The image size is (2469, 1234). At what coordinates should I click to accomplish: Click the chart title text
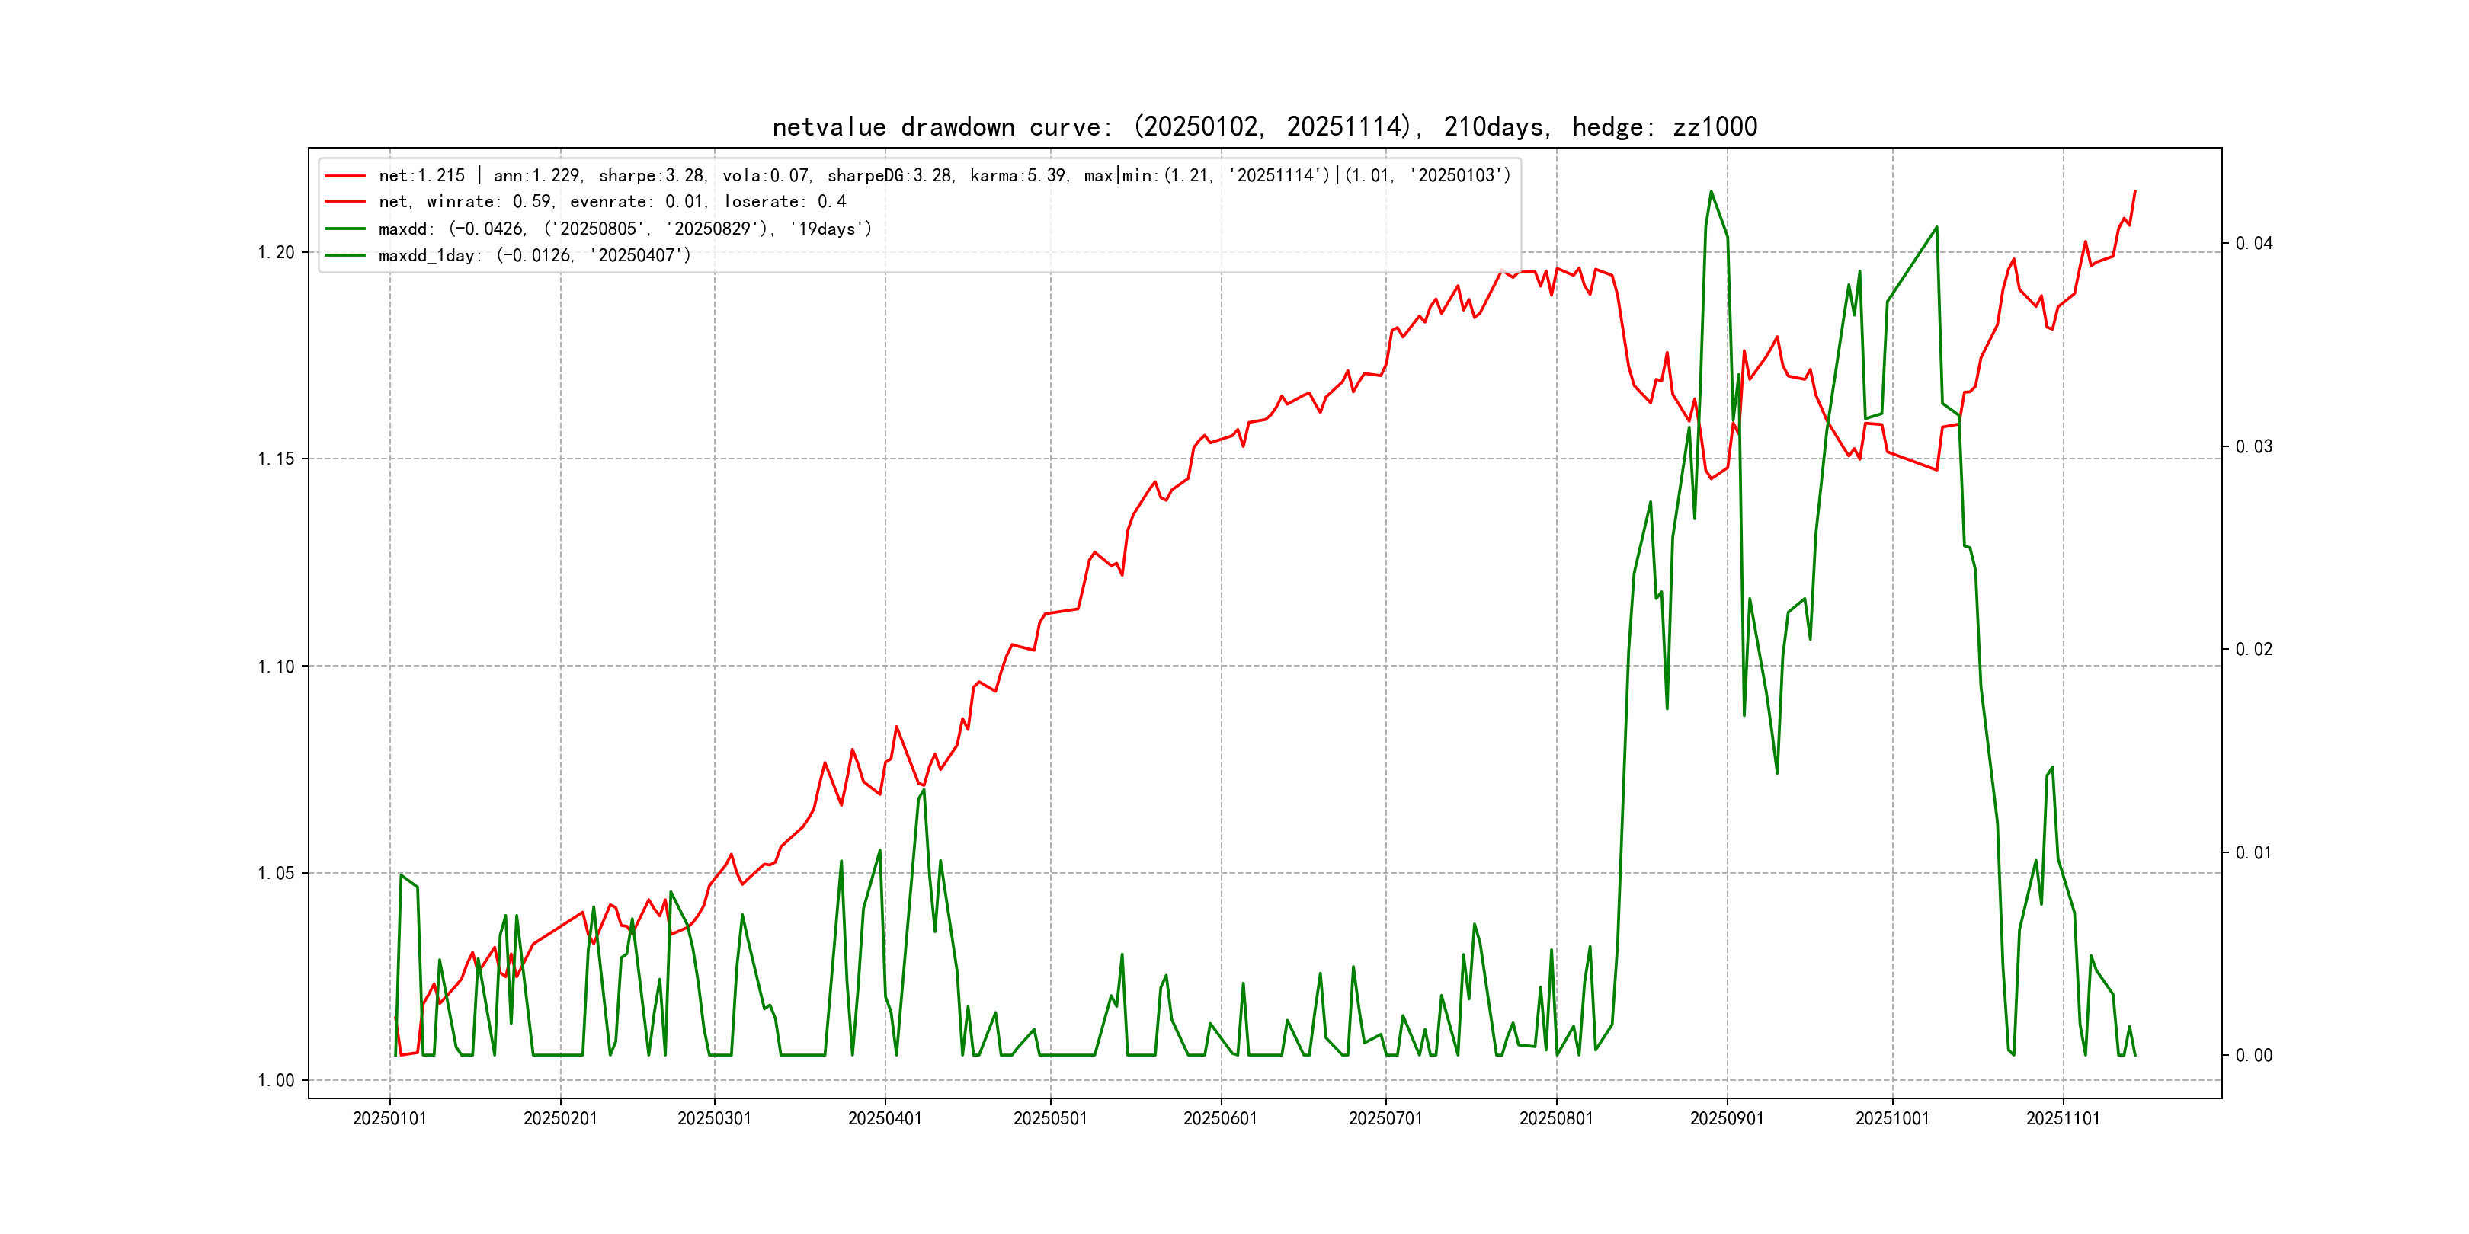coord(1264,126)
